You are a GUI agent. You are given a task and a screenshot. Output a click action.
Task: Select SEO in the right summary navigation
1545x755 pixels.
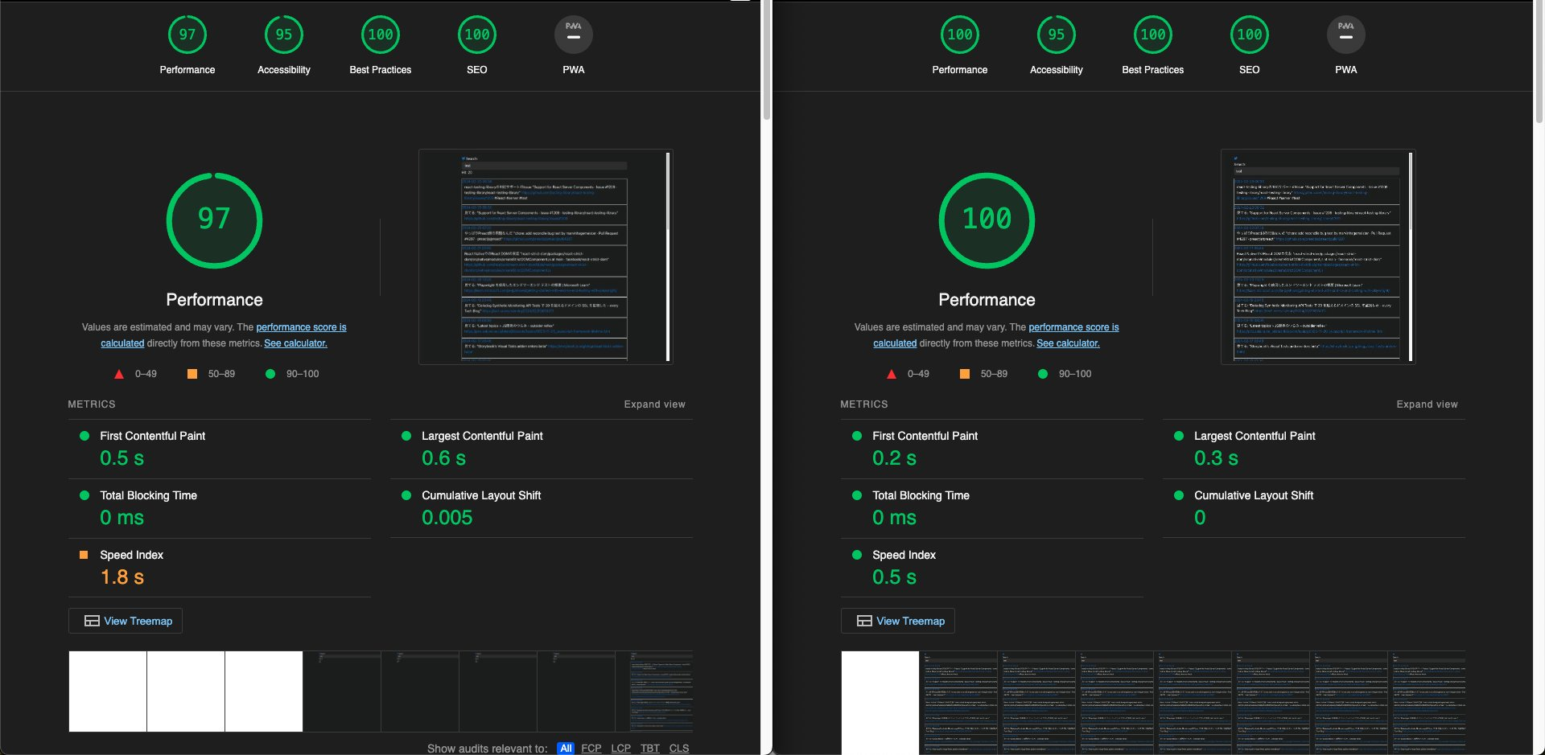1249,44
